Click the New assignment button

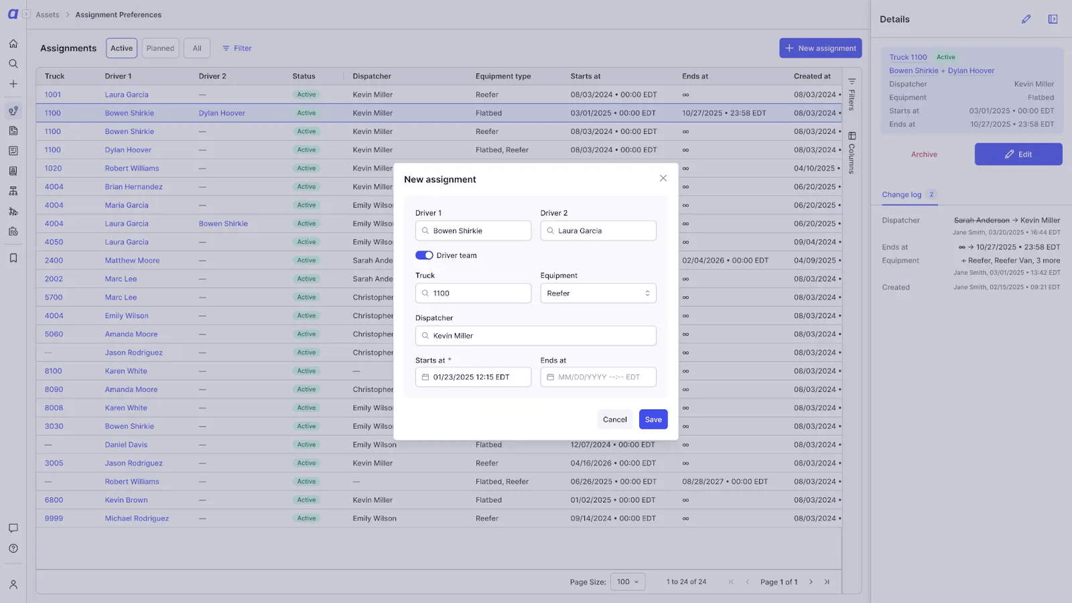coord(820,48)
